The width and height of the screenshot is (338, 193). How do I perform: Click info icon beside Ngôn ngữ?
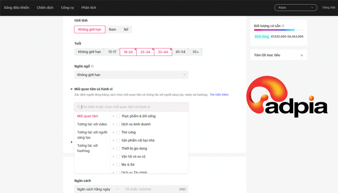pyautogui.click(x=92, y=66)
